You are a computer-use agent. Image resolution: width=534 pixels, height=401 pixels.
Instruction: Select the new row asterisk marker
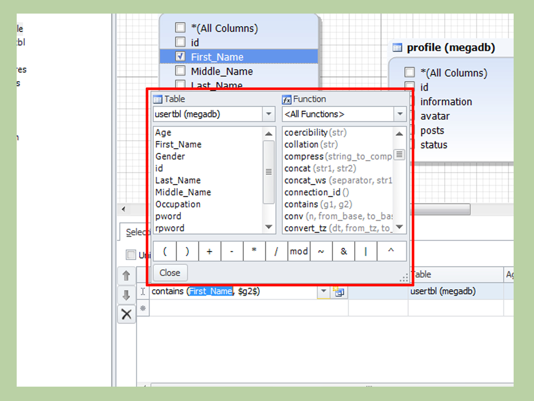click(143, 308)
